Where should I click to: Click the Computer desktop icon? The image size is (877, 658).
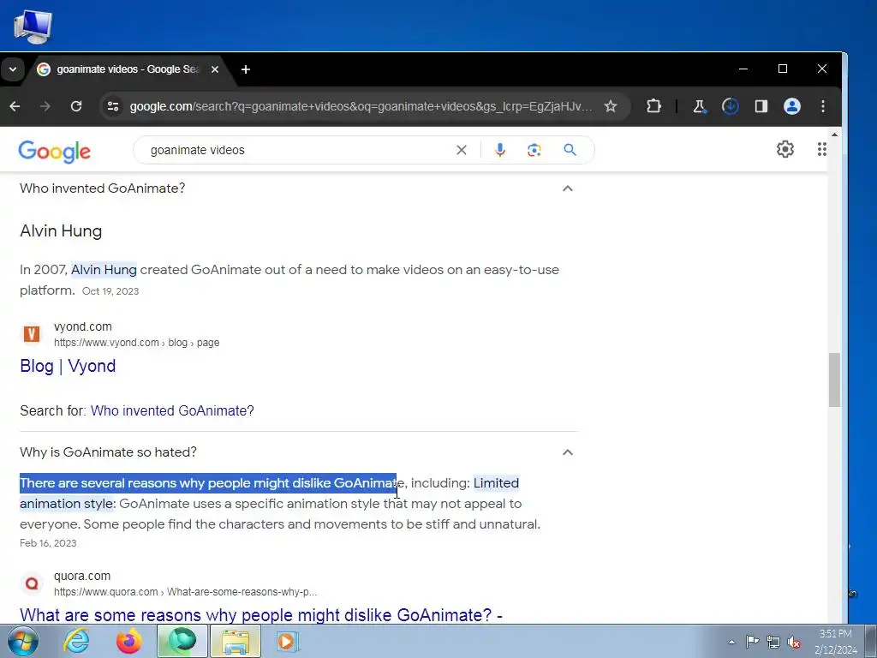33,27
